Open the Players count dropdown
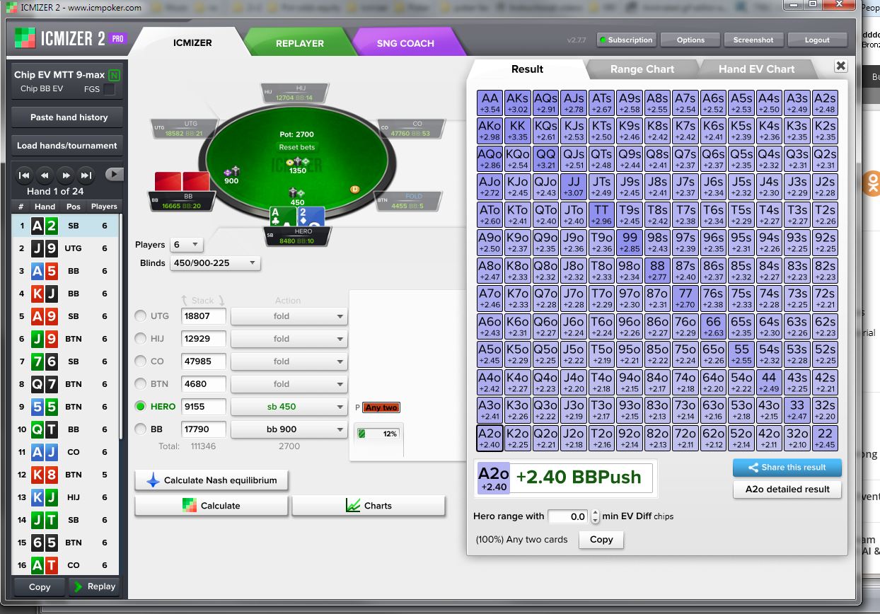Viewport: 880px width, 614px height. coord(187,245)
